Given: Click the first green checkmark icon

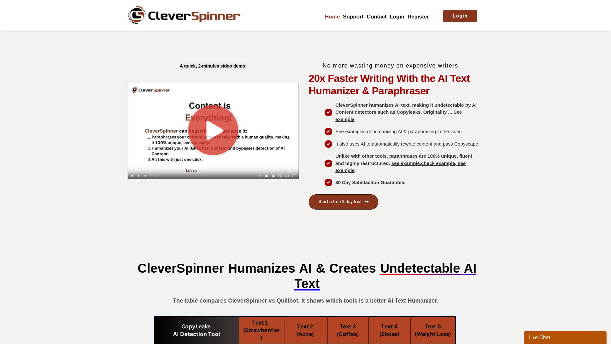Looking at the screenshot, I should coord(328,111).
